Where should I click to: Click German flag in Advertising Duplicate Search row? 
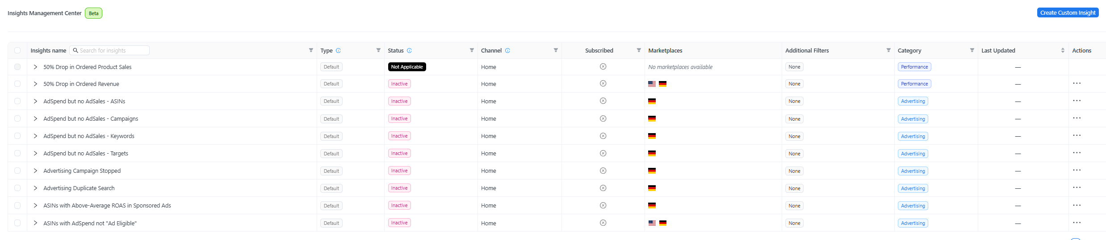(652, 188)
